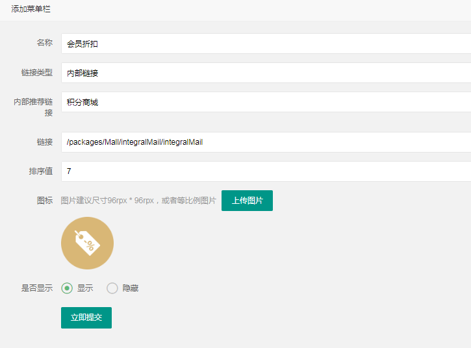
Task: Click the 链接 field with the integralMail path
Action: click(x=266, y=142)
